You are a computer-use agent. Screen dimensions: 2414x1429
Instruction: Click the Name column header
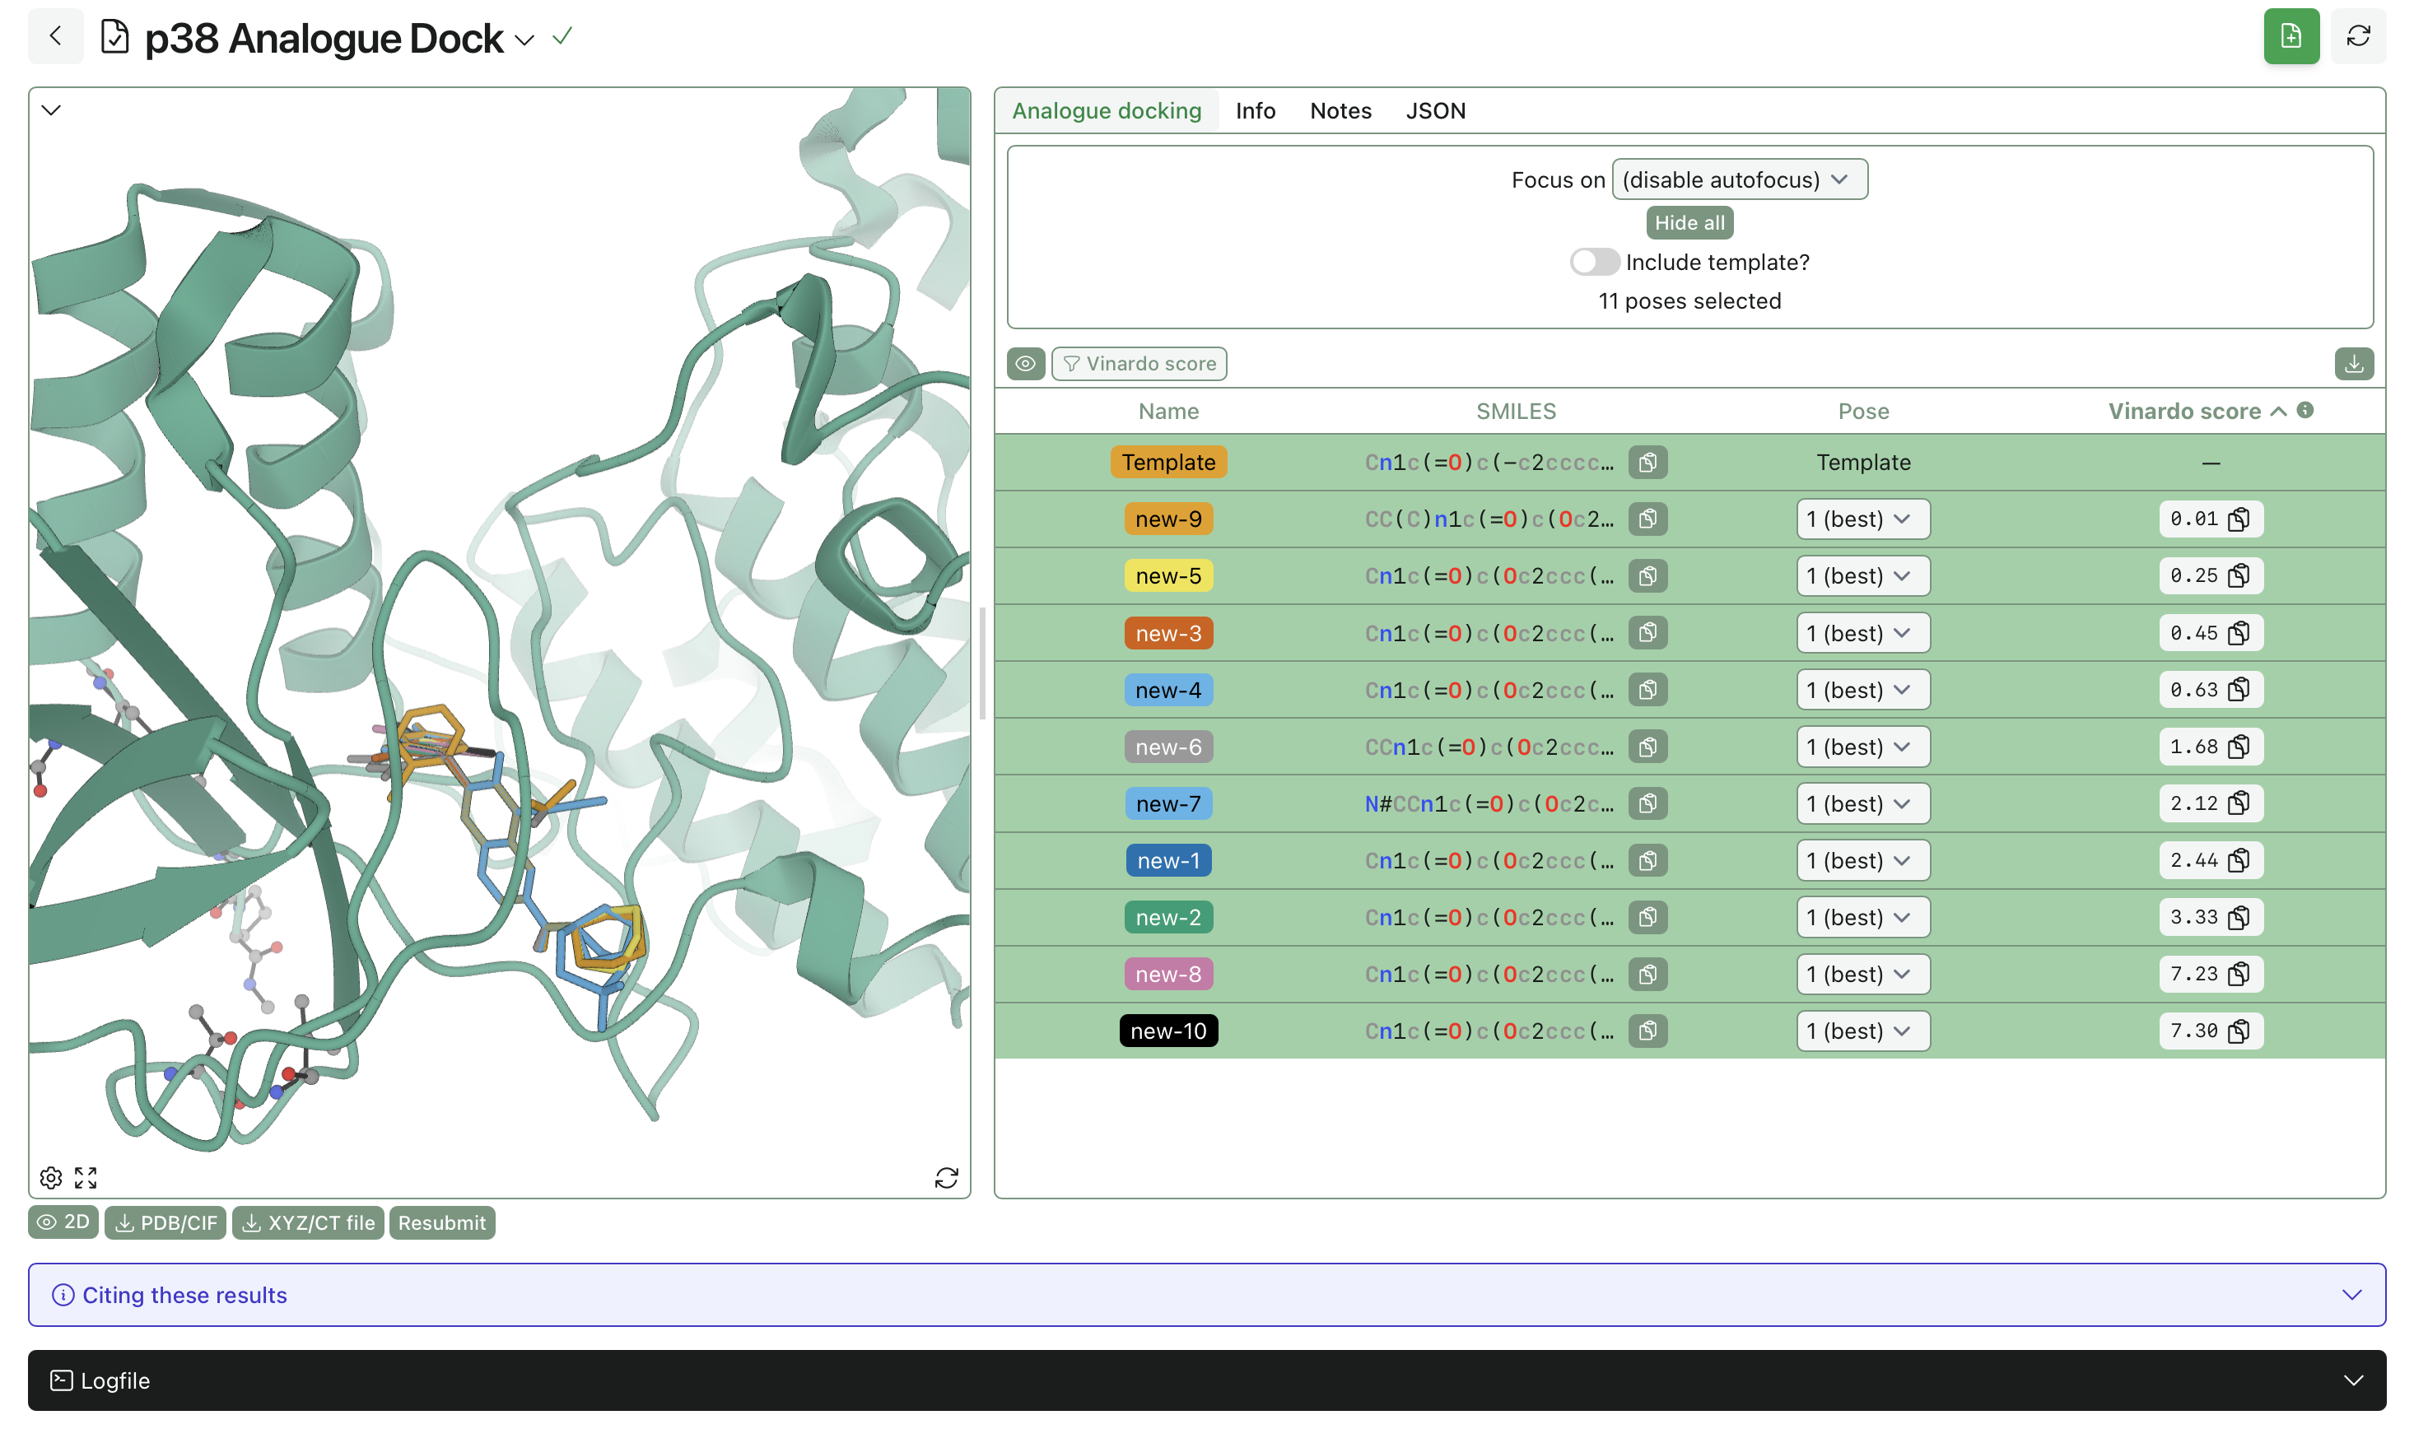coord(1168,412)
